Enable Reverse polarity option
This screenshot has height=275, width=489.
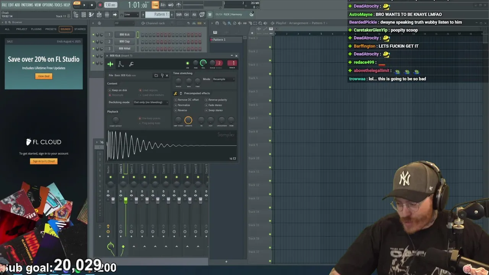(216, 100)
